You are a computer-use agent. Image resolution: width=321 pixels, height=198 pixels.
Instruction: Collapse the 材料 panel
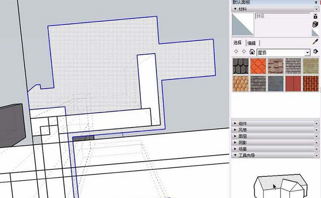235,9
